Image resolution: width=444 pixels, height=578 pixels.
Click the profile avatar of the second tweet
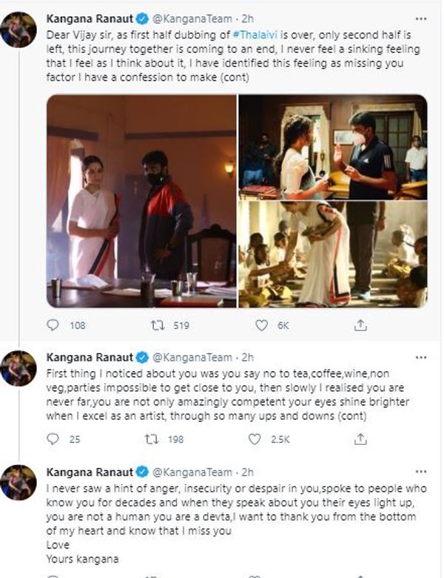point(18,368)
